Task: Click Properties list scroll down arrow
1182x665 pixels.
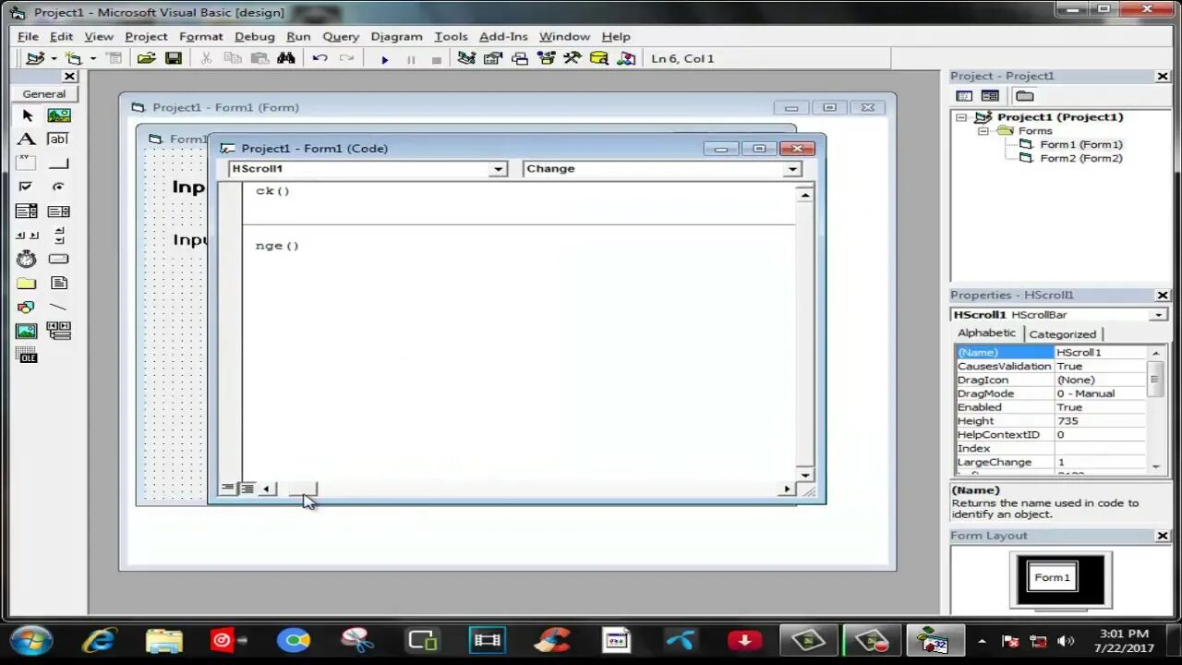Action: pyautogui.click(x=1156, y=466)
